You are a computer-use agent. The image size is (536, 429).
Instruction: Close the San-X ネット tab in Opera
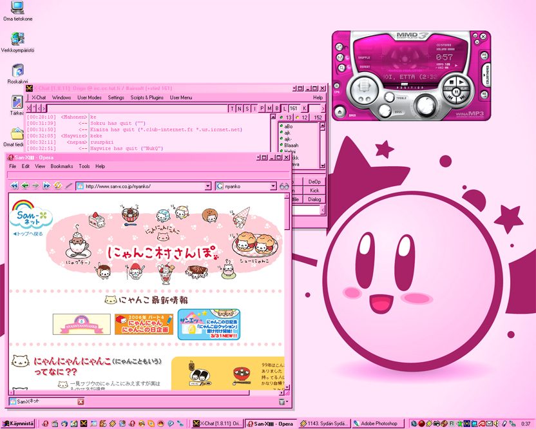pyautogui.click(x=81, y=402)
